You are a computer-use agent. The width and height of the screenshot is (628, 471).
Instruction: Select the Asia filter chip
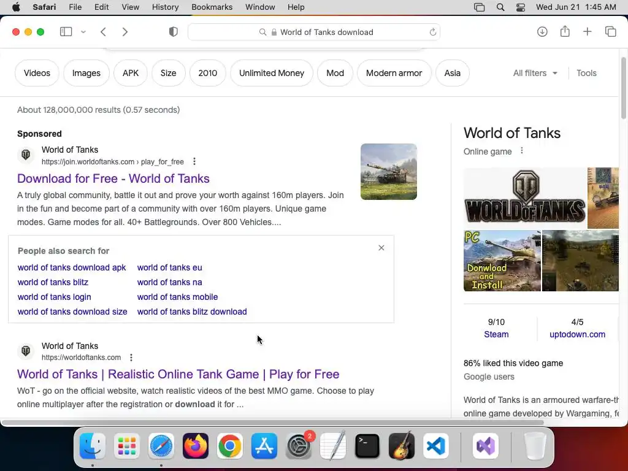coord(452,73)
